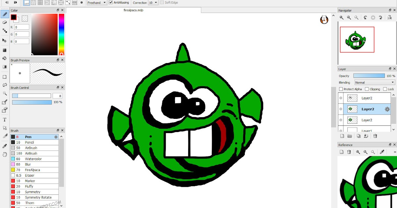The height and width of the screenshot is (208, 397).
Task: Uncheck the AntiAliasing option
Action: click(110, 3)
